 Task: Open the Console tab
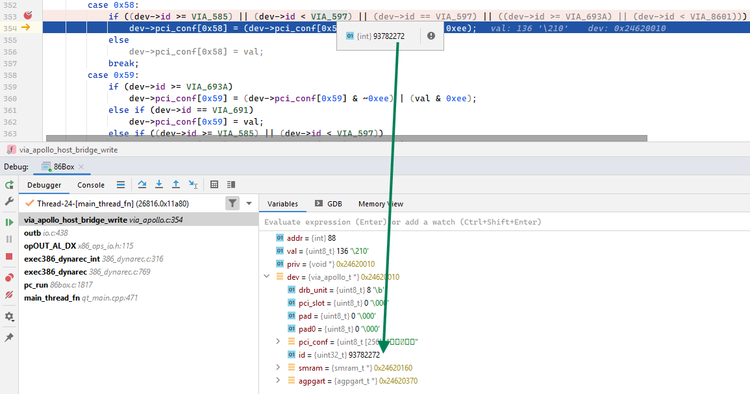90,184
